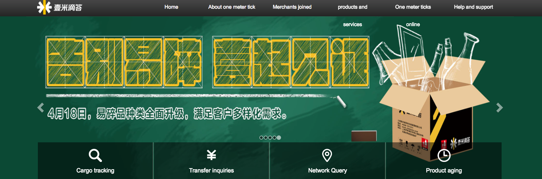Open the Home menu item
Screen dimensions: 542x179
tap(171, 7)
